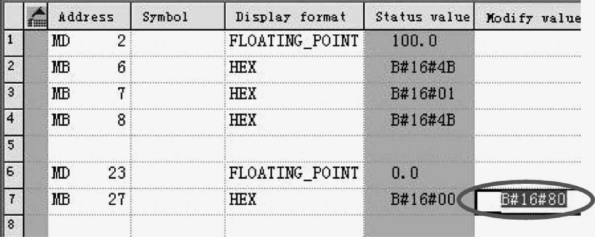Screen dimensions: 595x237
Task: Click the Modify value column header
Action: (534, 17)
